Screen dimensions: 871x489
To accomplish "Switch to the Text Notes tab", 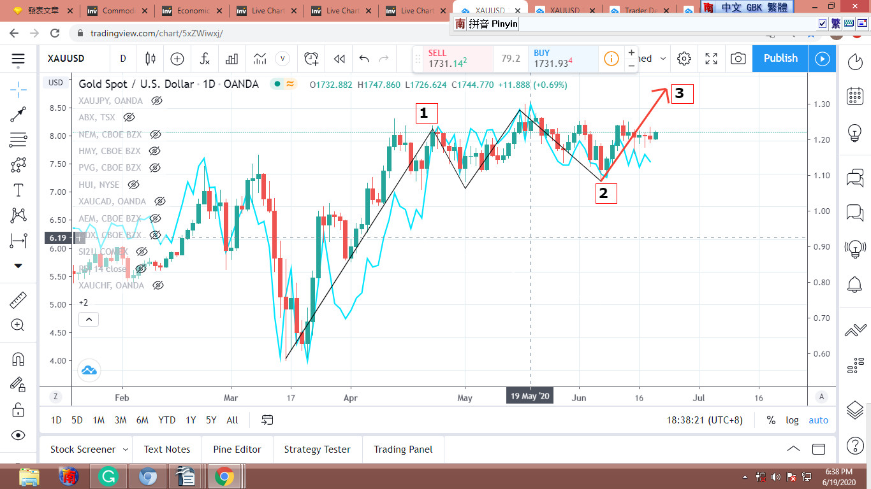I will coord(167,450).
